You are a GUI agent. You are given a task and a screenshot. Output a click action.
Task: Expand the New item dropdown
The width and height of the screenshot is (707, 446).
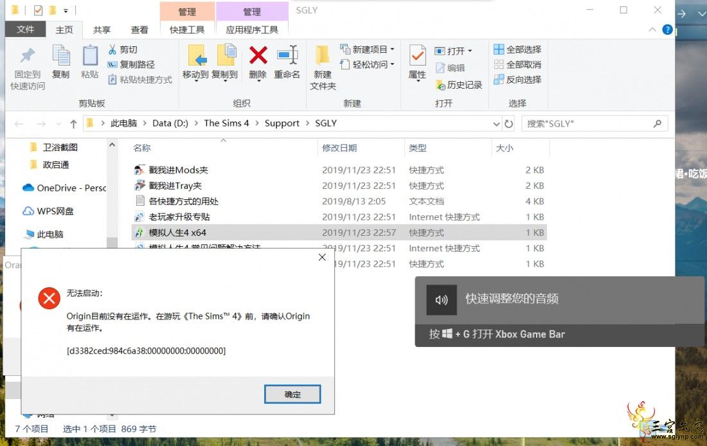click(392, 49)
